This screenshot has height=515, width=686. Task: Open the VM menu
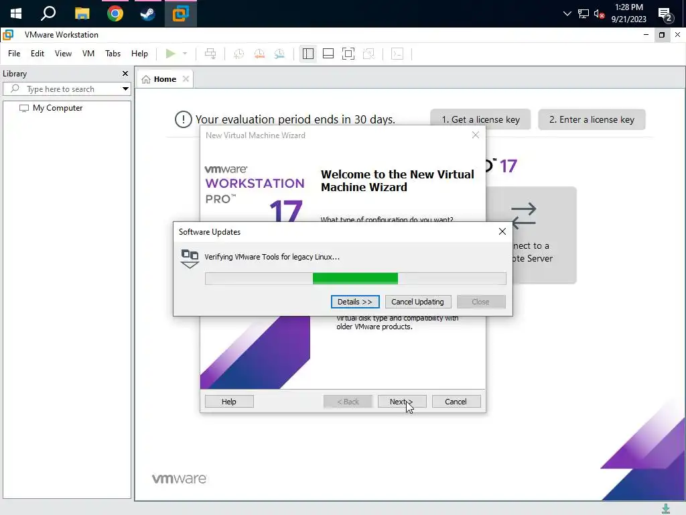tap(88, 54)
